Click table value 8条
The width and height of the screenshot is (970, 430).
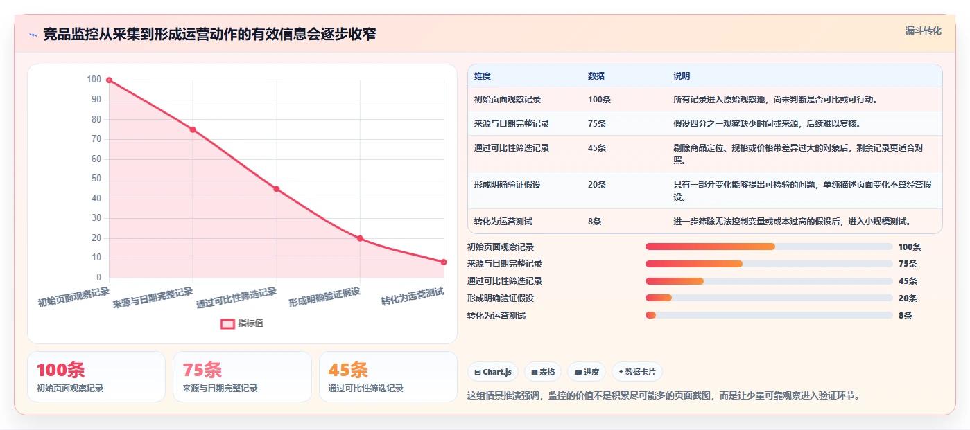(594, 221)
